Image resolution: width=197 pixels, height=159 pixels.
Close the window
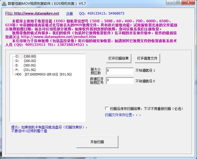[x=188, y=3]
